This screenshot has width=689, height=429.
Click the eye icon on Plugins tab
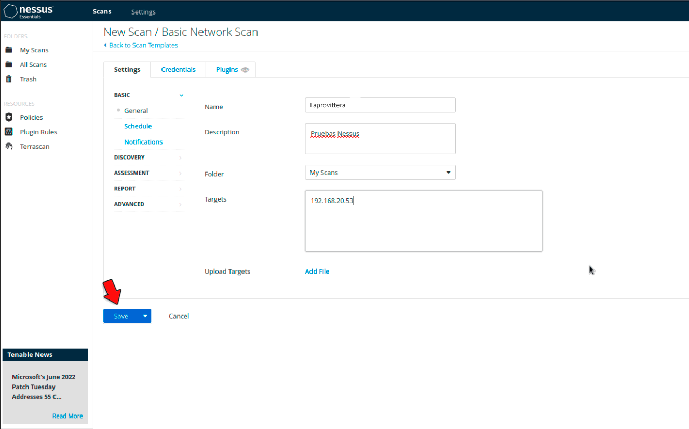point(245,70)
